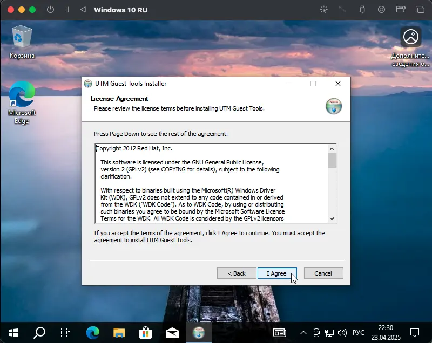Open taskbar search magnifier
432x343 pixels.
[39, 333]
